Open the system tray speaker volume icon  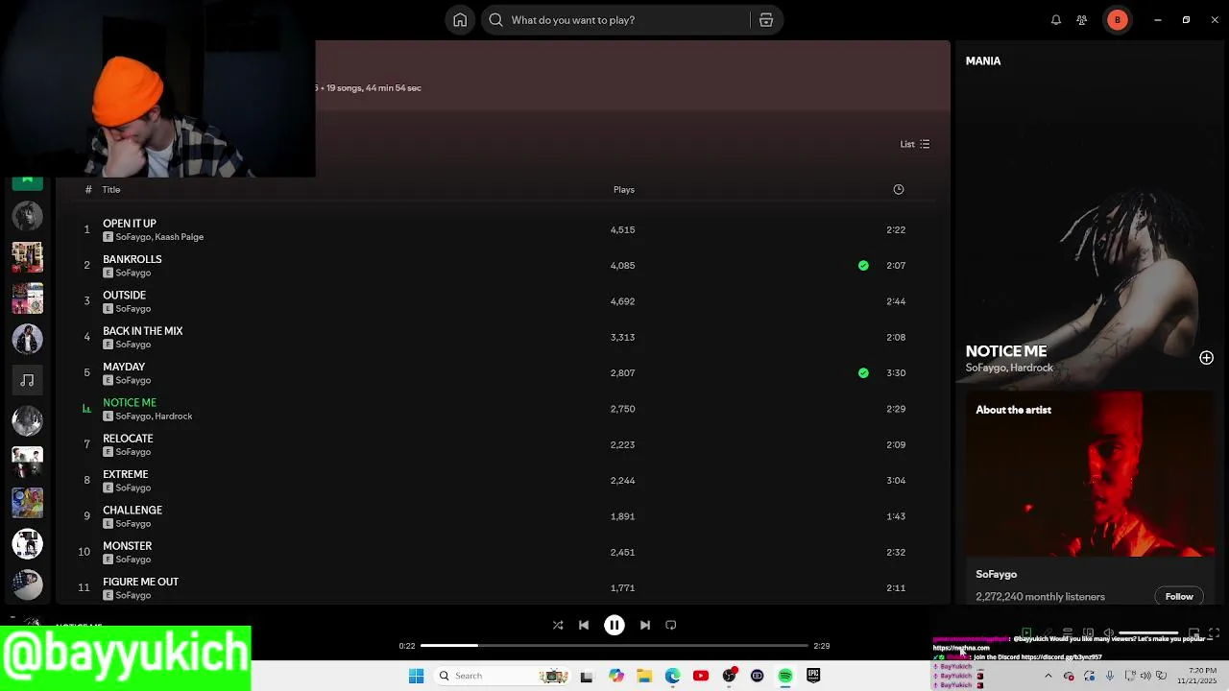[1145, 676]
